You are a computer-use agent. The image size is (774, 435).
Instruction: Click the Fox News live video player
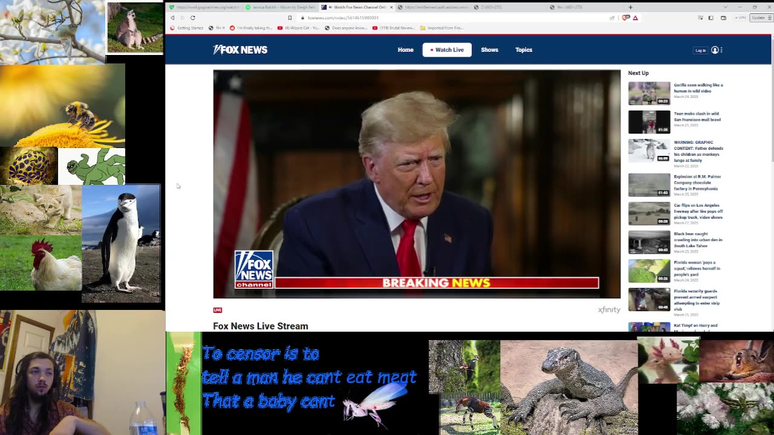point(417,184)
